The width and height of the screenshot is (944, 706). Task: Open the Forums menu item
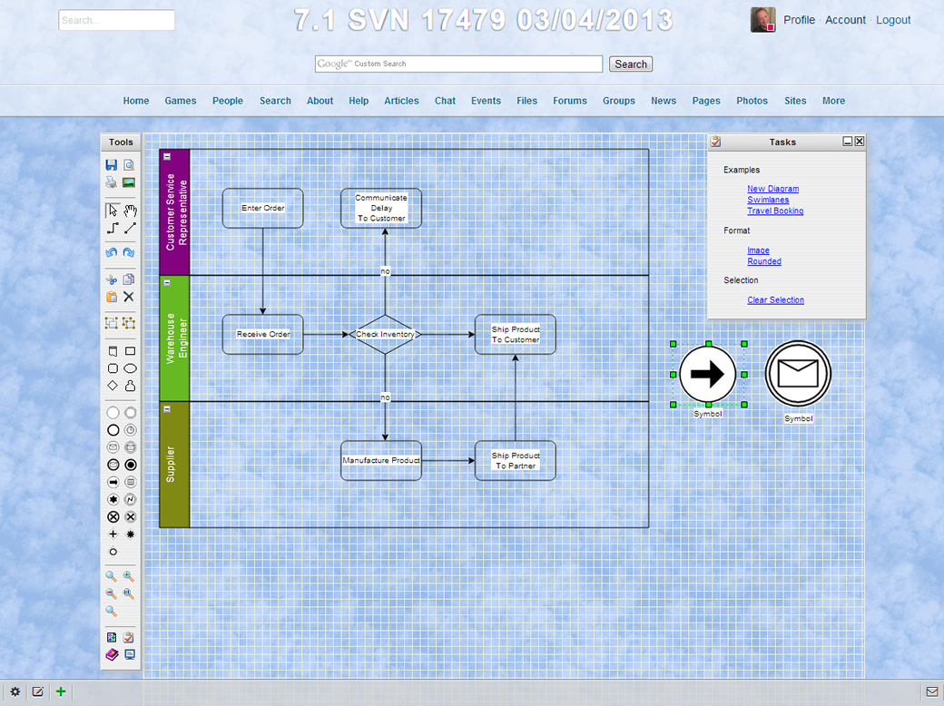570,101
